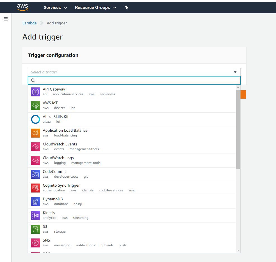The height and width of the screenshot is (262, 276).
Task: Select the CodeCommit icon
Action: pyautogui.click(x=36, y=174)
